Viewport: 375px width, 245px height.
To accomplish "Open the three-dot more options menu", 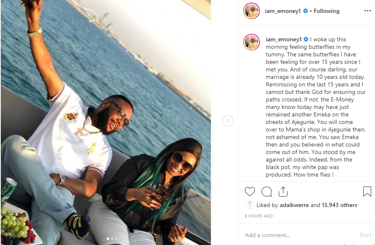I will coord(367,11).
